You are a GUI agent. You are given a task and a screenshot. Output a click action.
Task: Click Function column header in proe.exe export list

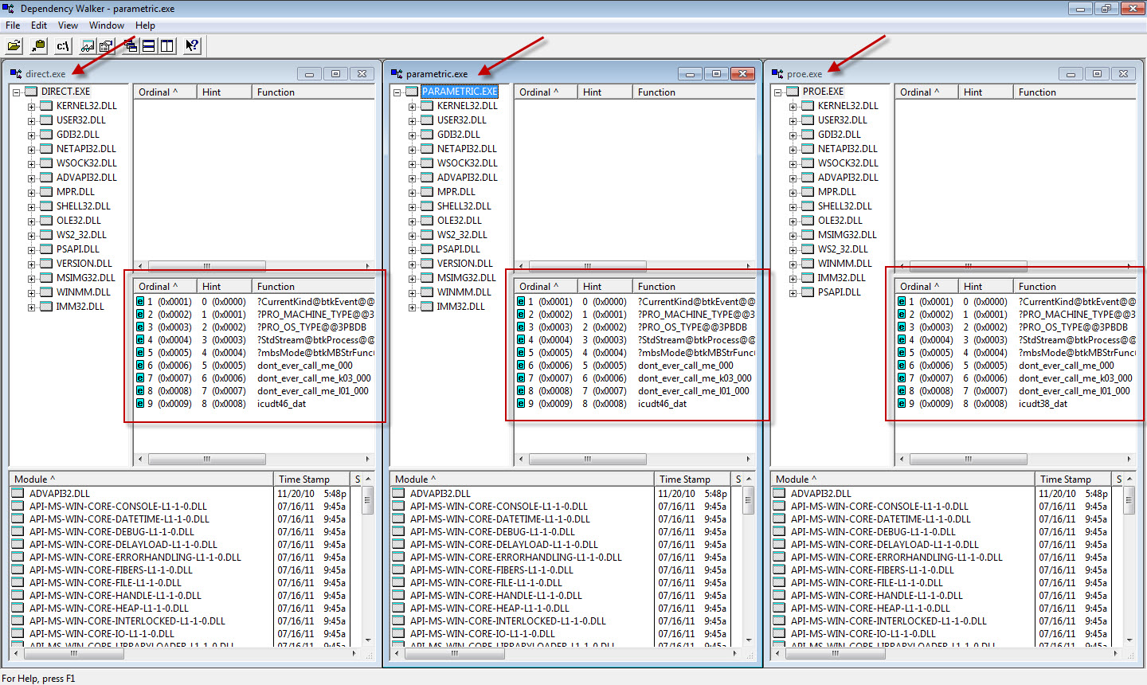click(x=1037, y=287)
